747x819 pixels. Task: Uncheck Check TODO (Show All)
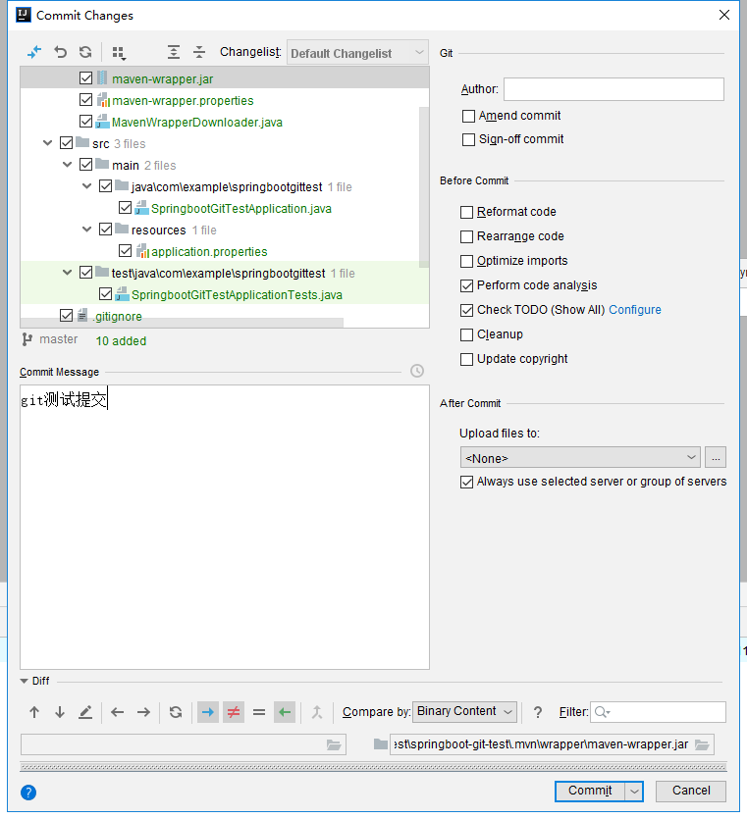point(466,310)
